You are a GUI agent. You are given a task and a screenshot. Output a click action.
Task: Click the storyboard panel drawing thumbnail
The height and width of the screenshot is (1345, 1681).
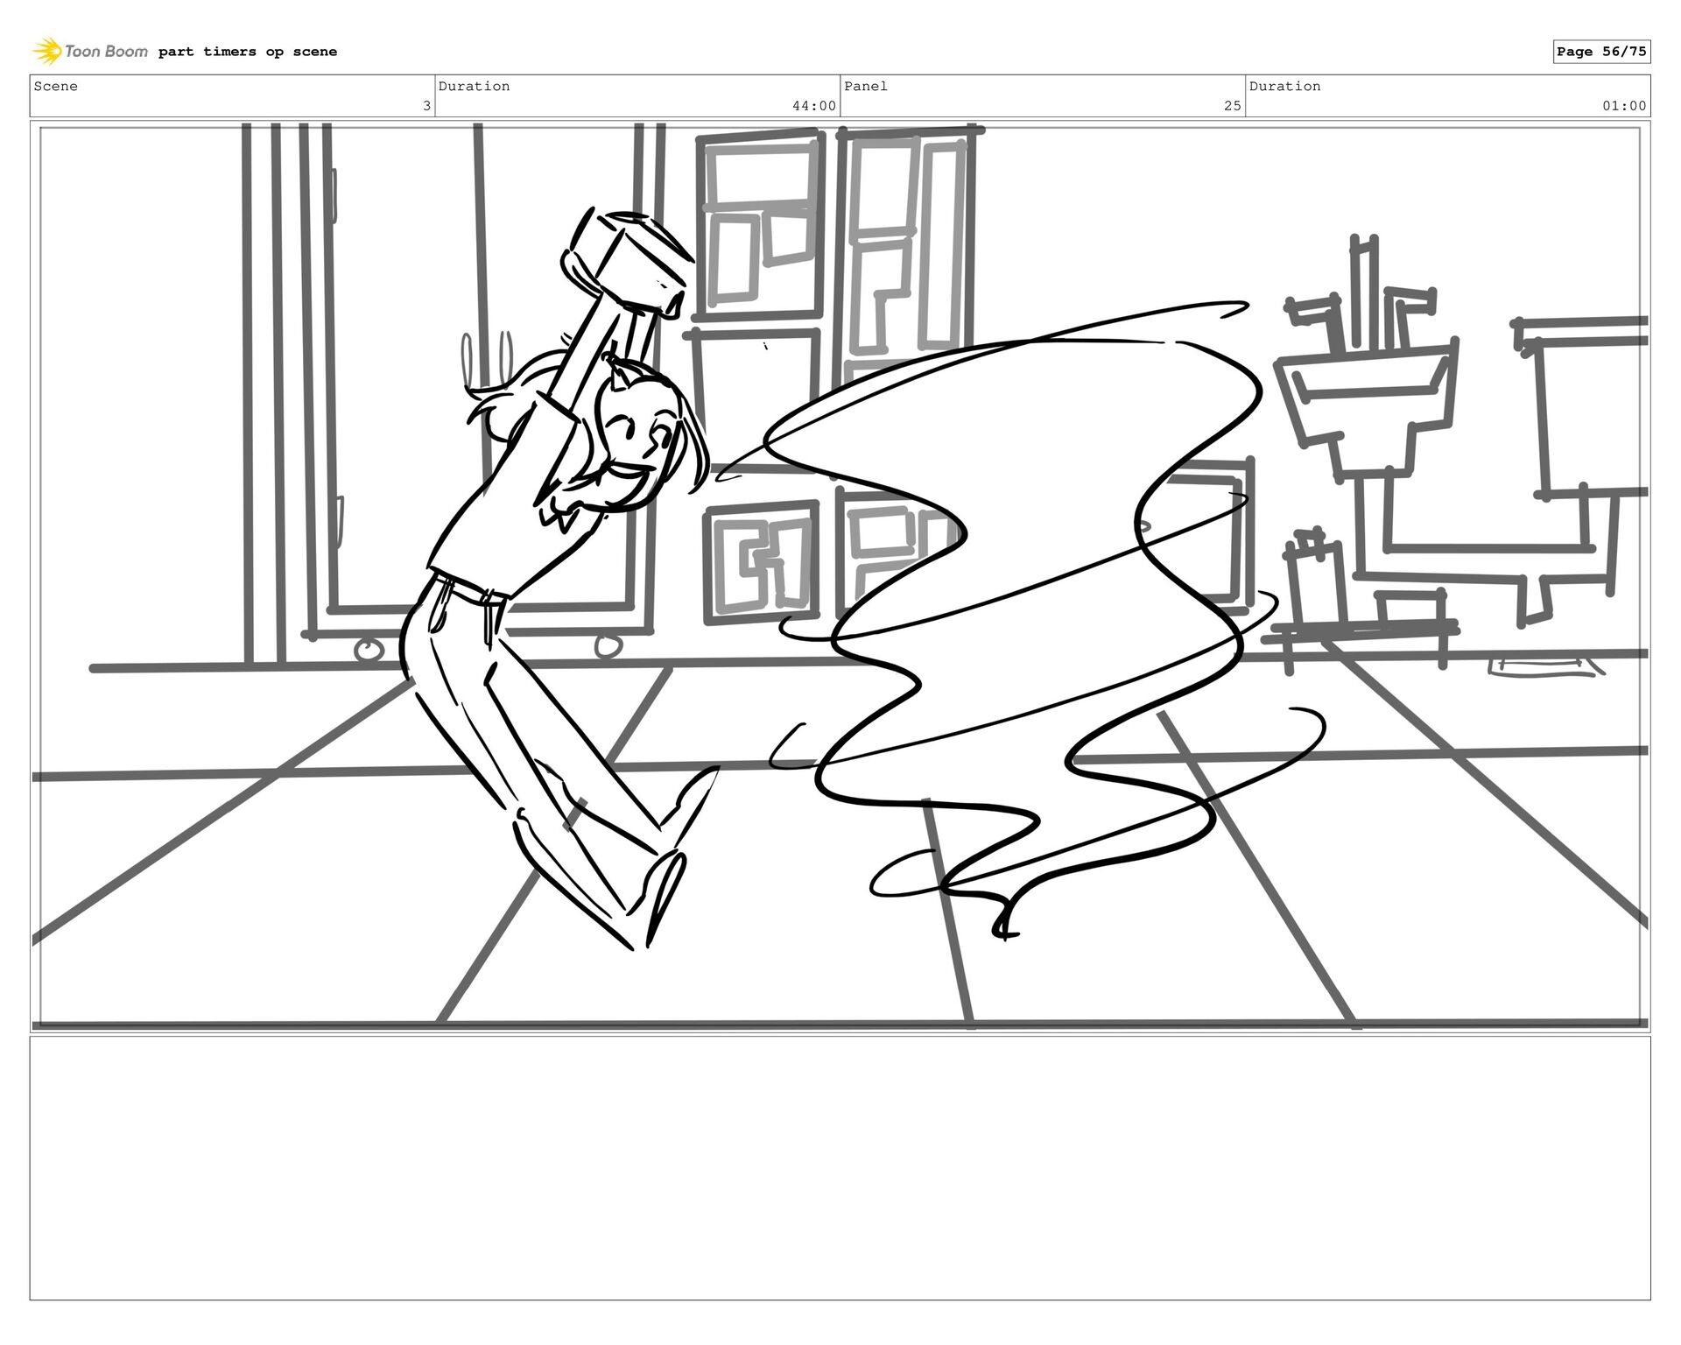click(x=840, y=576)
